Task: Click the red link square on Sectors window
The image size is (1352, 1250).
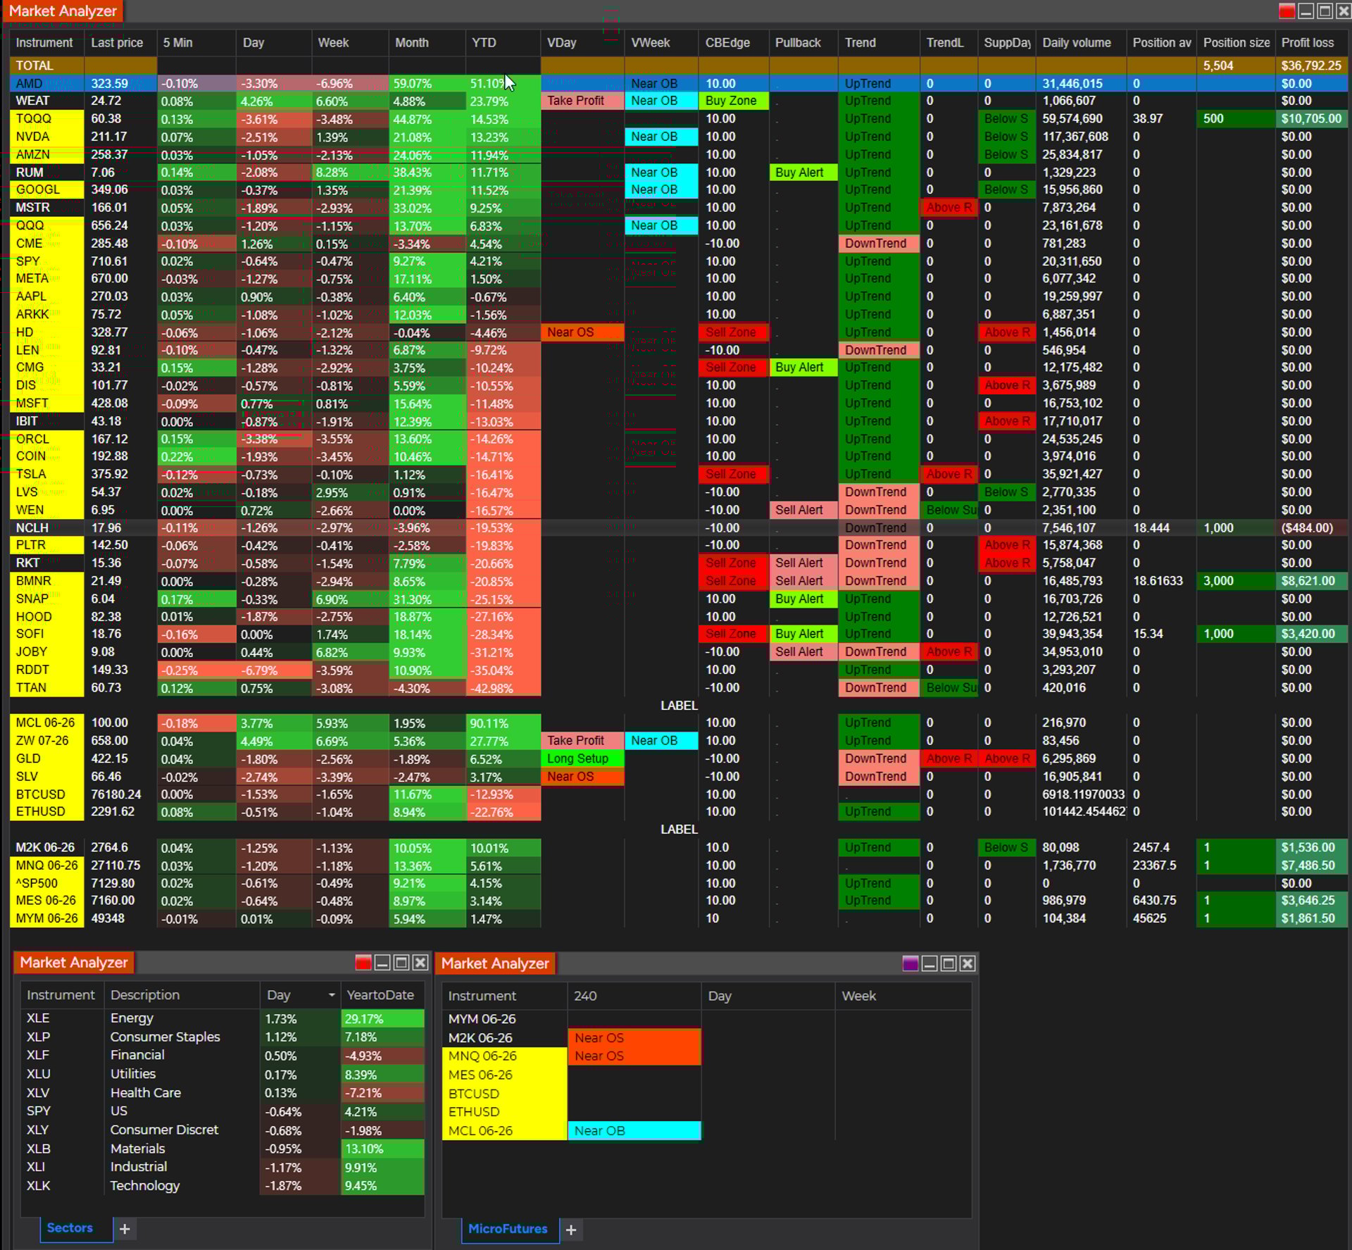Action: 363,963
